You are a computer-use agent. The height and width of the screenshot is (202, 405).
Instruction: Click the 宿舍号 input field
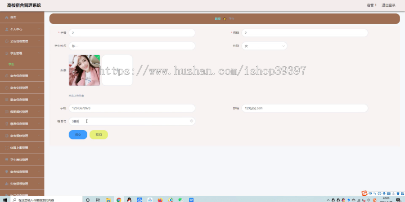coord(132,121)
